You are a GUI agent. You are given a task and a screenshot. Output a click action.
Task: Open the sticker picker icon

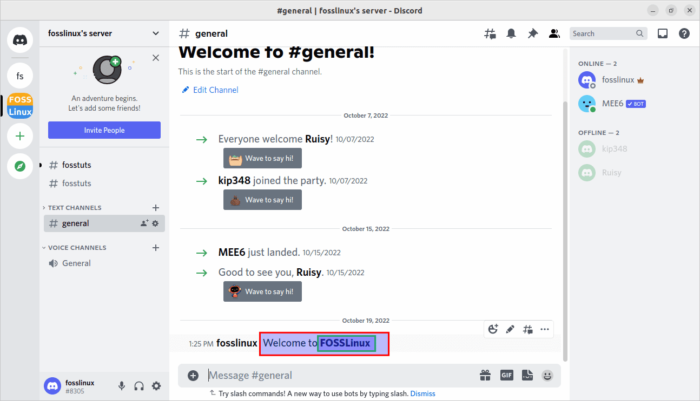[x=527, y=375]
